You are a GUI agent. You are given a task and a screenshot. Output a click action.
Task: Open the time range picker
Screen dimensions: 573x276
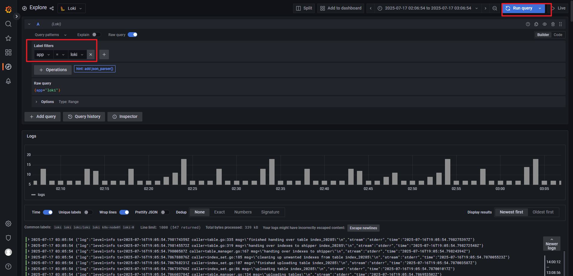[428, 8]
